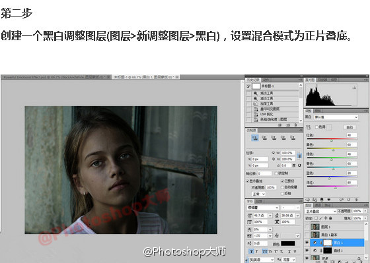Switch to the 路径 Paths tab
Screen dimensions: 370x263
tap(327, 205)
